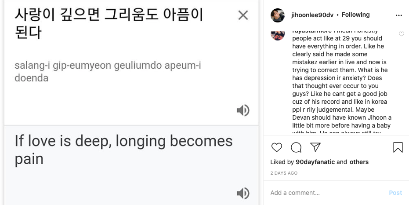Screen dimensions: 409x205
Task: Open comments via the speech bubble icon
Action: coord(296,147)
